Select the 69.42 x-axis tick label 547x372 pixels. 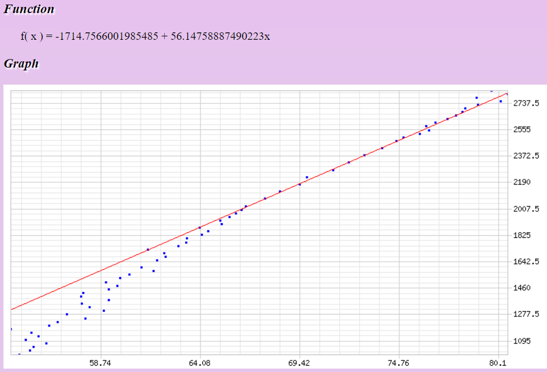pos(299,362)
